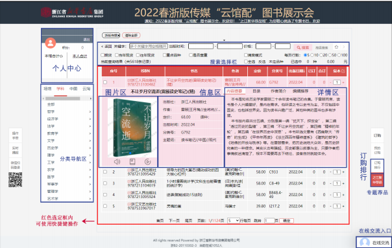Viewport: 392px width, 248px height.
Task: Enable the 是否查重 checkbox
Action: pyautogui.click(x=191, y=55)
